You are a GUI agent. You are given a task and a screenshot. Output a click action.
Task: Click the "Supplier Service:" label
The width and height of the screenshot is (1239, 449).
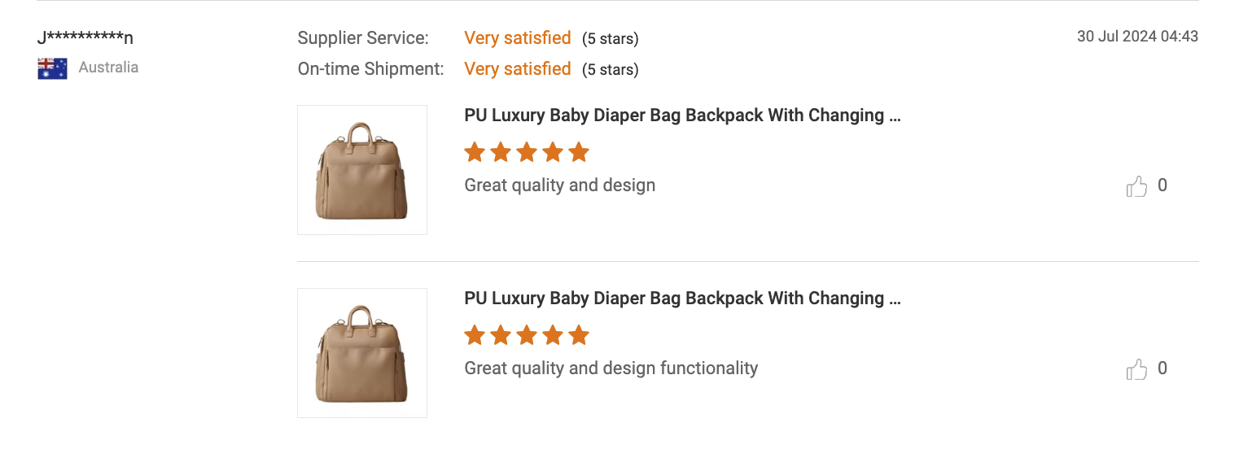(x=363, y=38)
